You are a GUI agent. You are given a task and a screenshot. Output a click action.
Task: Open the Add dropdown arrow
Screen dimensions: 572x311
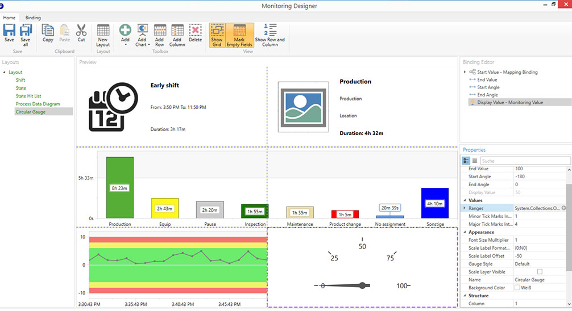[126, 45]
